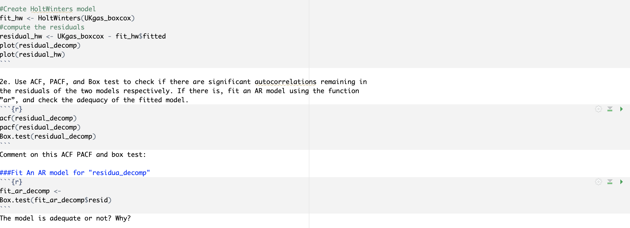Click the blue Fit An AR model heading
The image size is (630, 228).
75,173
